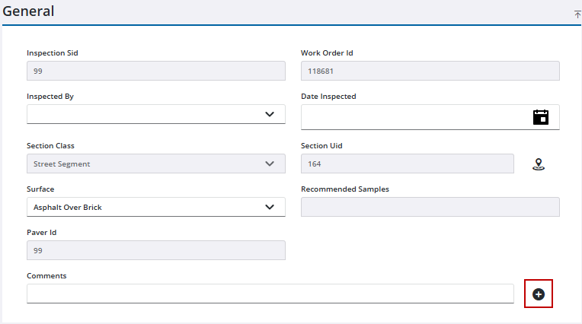The width and height of the screenshot is (582, 324).
Task: Click the Paver Id field
Action: tap(155, 250)
